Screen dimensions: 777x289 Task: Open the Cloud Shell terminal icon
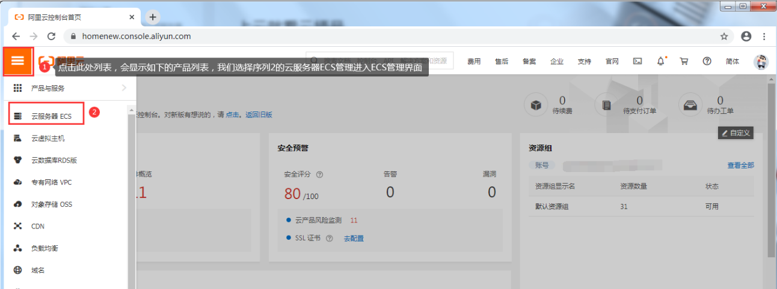637,61
